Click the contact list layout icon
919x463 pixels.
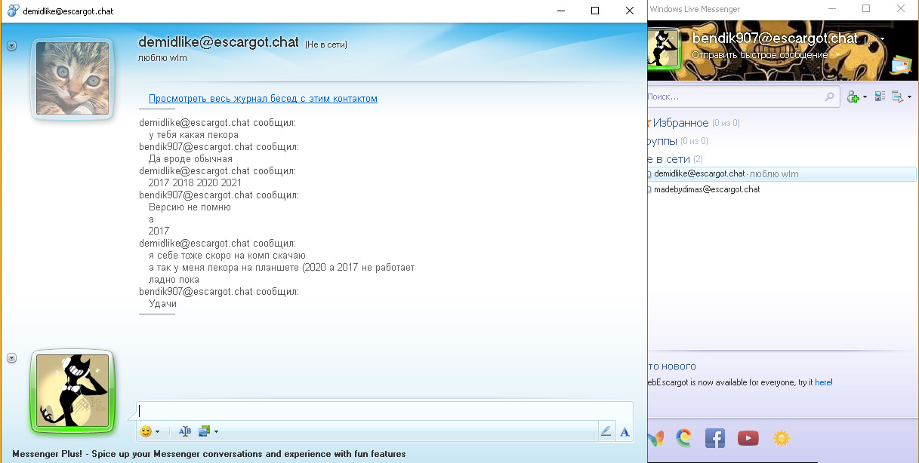pos(880,97)
